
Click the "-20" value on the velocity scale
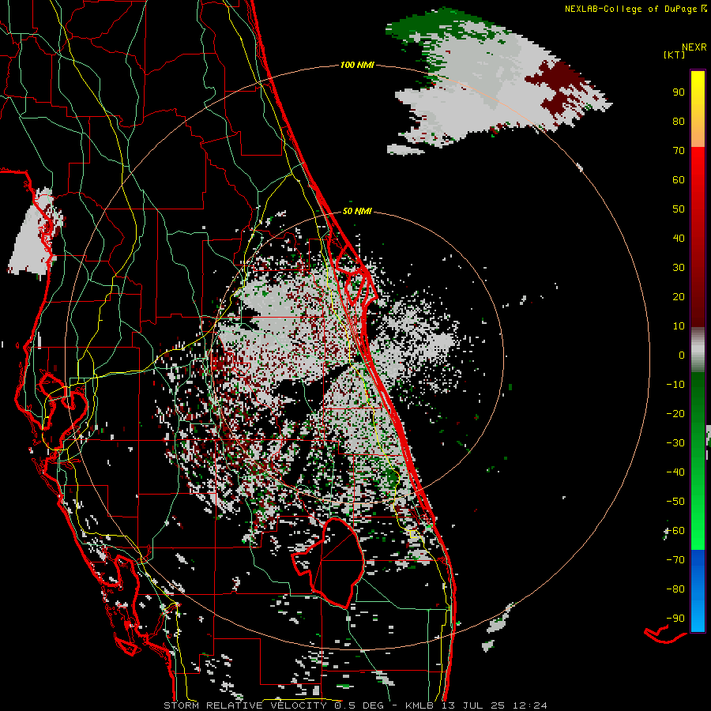[x=675, y=414]
